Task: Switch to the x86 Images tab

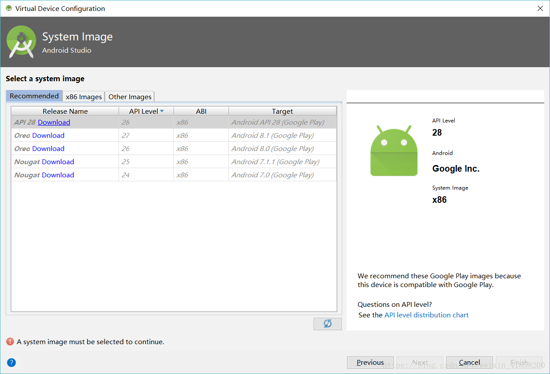Action: click(x=84, y=97)
